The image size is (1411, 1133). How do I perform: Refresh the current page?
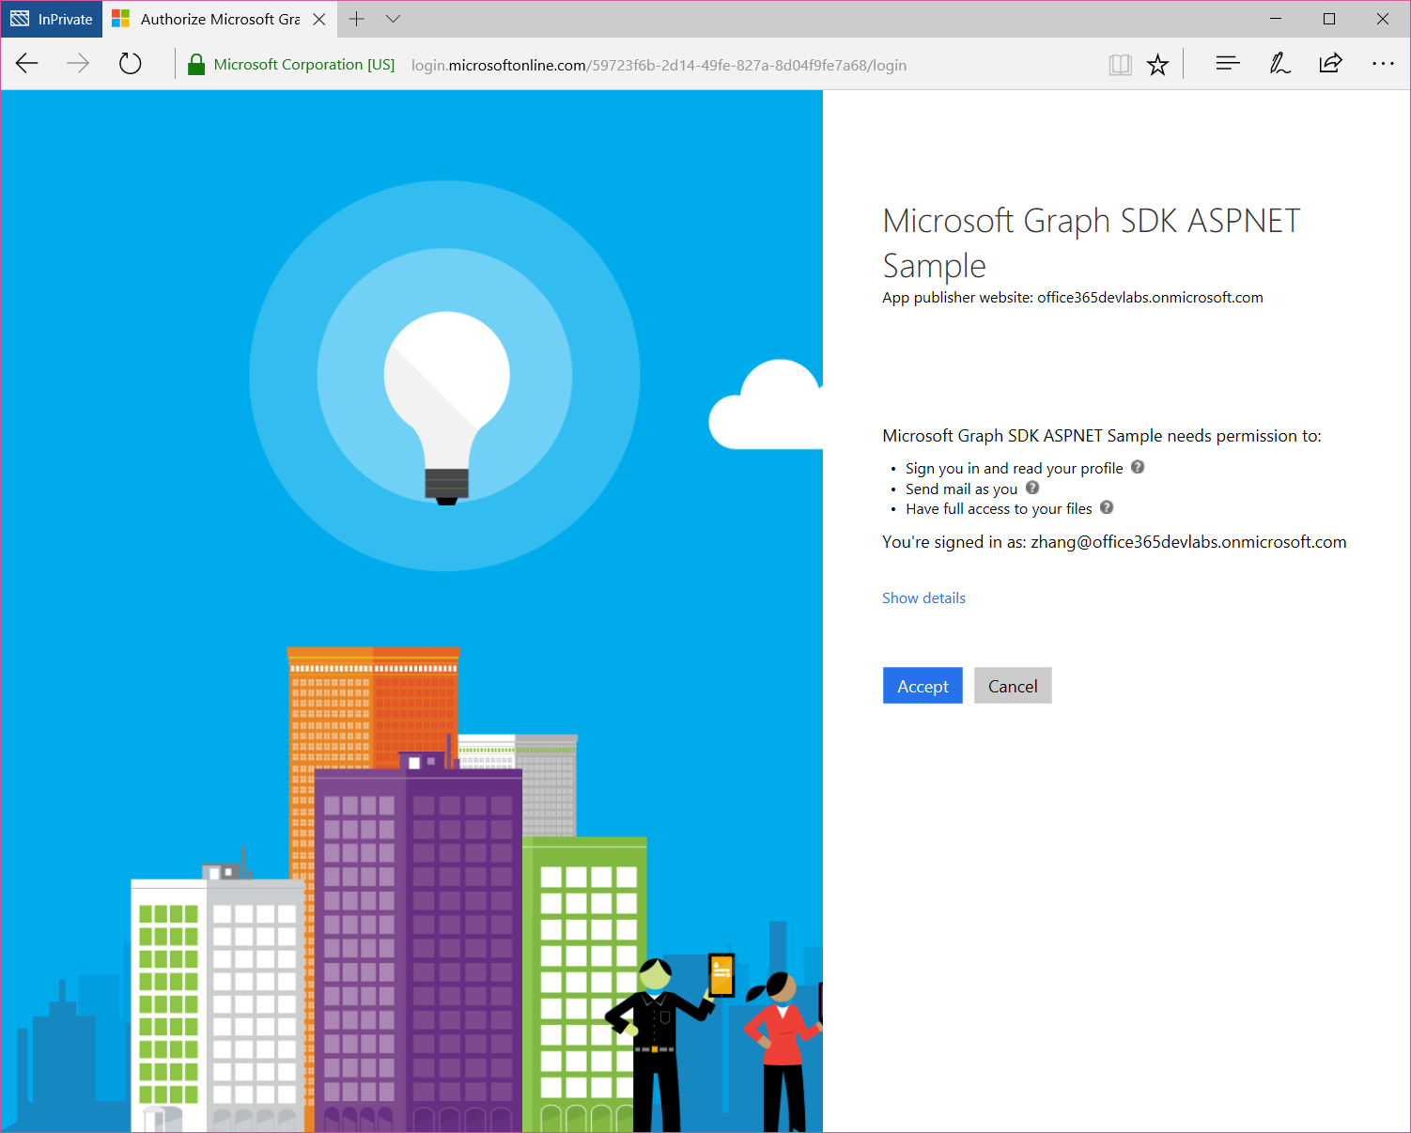(x=130, y=64)
